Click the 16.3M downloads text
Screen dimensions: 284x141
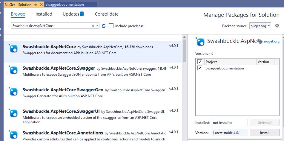tap(139, 47)
